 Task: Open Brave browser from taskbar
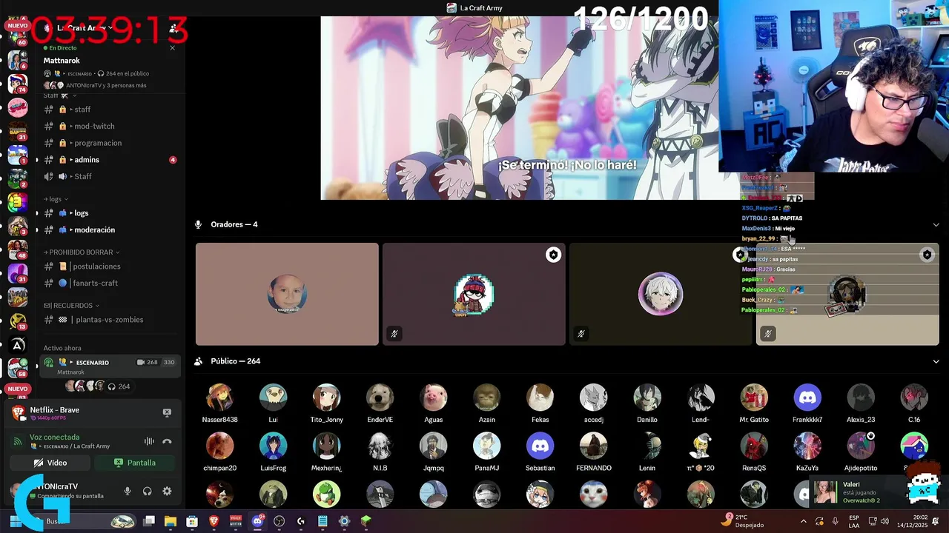(214, 521)
